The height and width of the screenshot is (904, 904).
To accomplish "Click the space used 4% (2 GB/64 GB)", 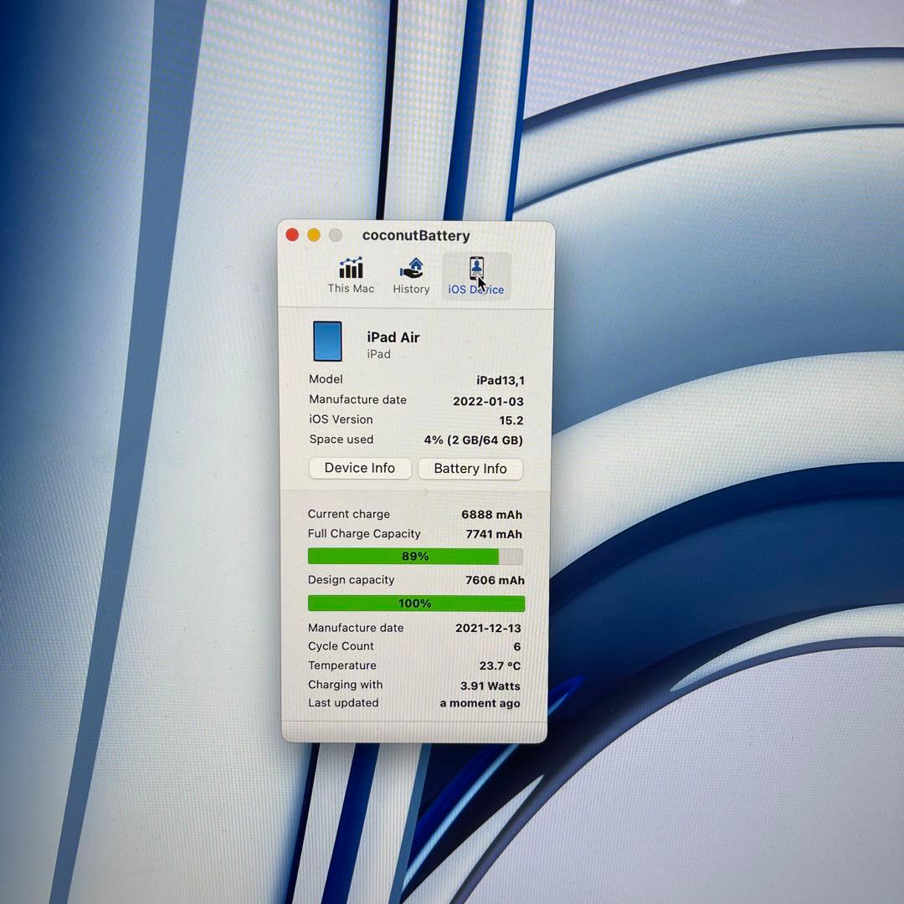I will coord(473,440).
